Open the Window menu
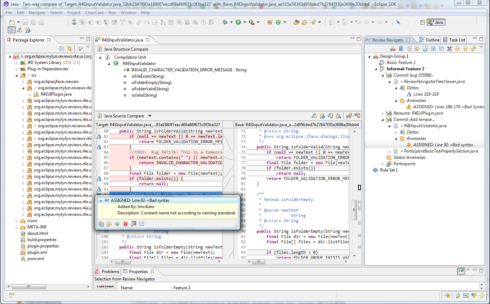The height and width of the screenshot is (304, 490). 128,12
